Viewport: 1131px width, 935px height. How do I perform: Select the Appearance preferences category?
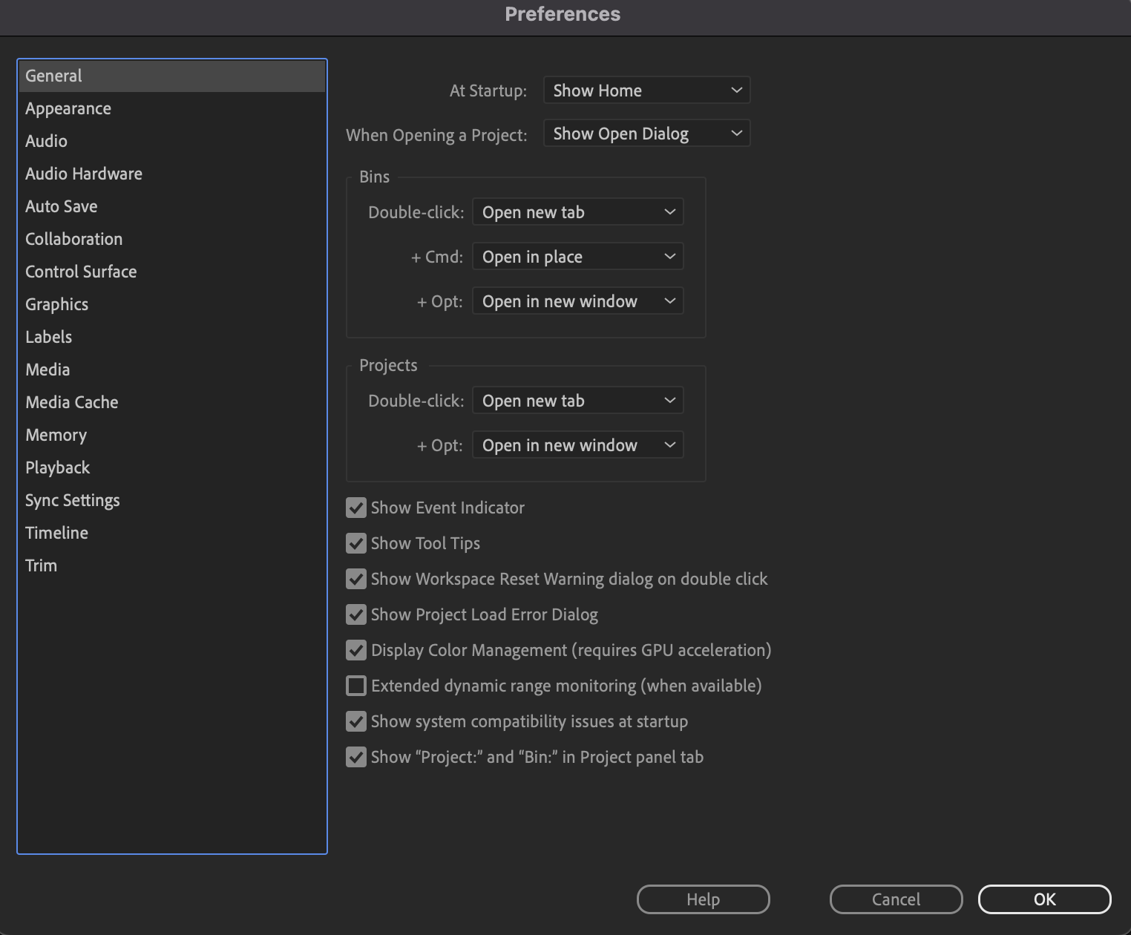click(68, 108)
